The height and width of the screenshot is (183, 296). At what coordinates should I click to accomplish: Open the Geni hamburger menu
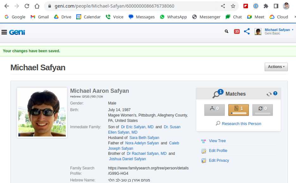point(4,32)
